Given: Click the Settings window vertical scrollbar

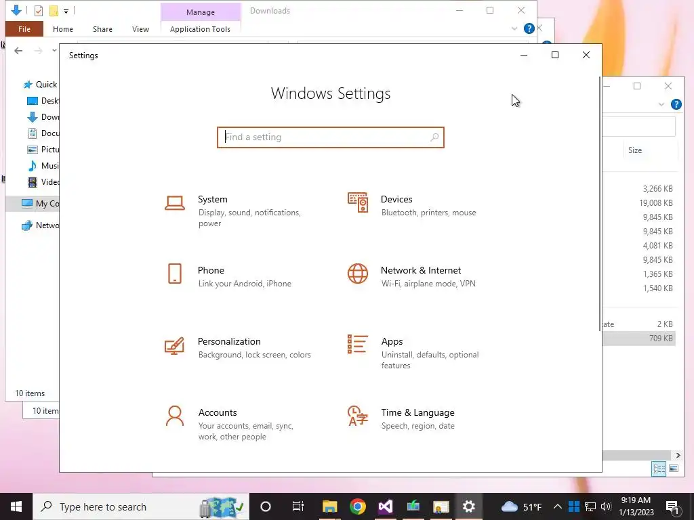Looking at the screenshot, I should coord(600,203).
